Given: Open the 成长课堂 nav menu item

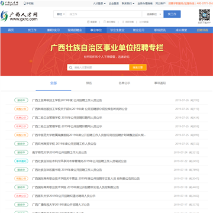Looking at the screenshot, I should pos(181,30).
